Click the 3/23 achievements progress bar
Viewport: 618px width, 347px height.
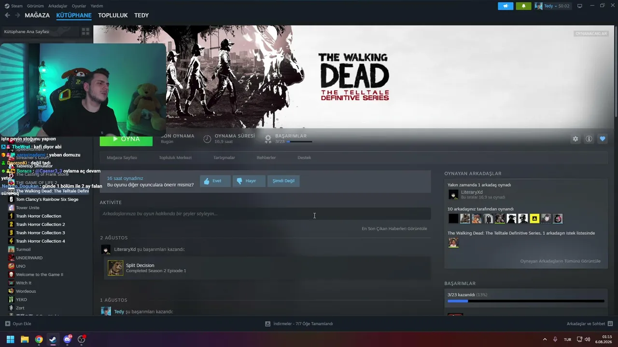point(526,301)
